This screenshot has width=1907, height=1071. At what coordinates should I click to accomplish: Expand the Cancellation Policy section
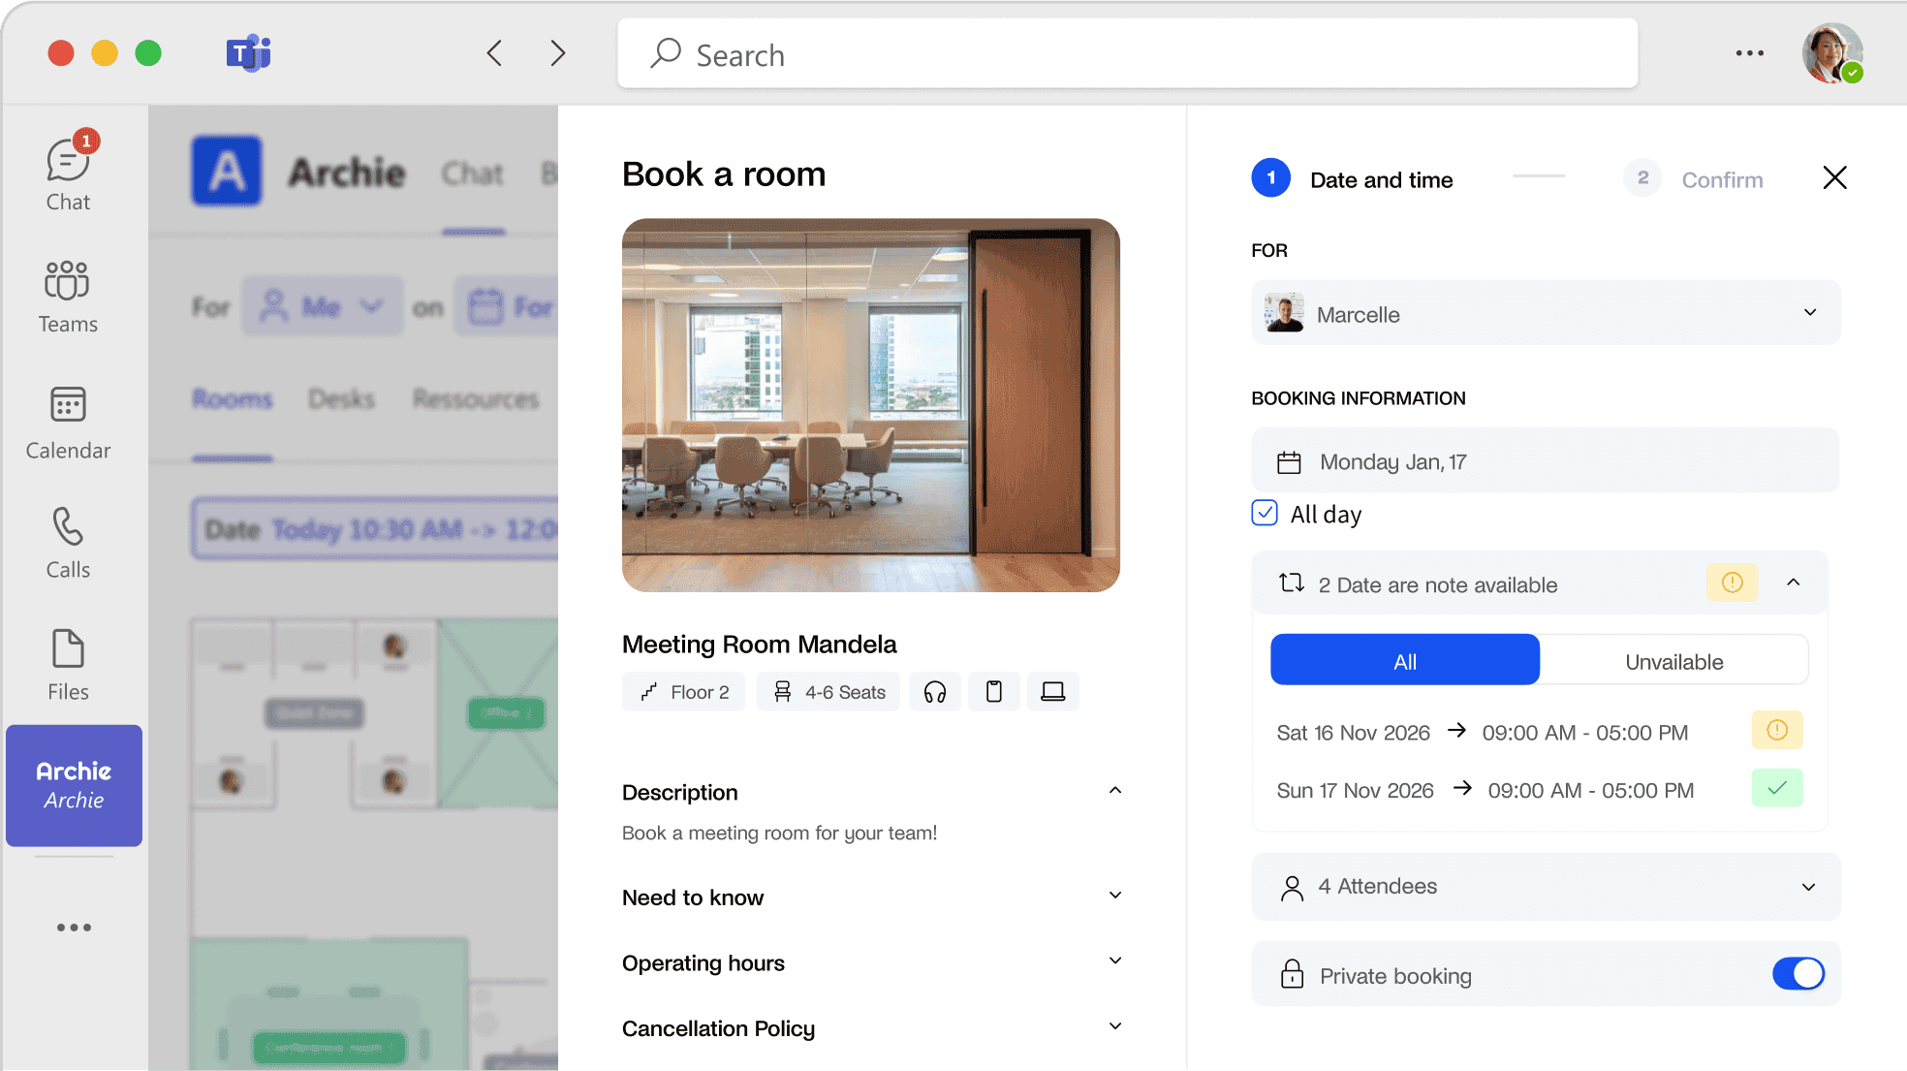point(1113,1025)
